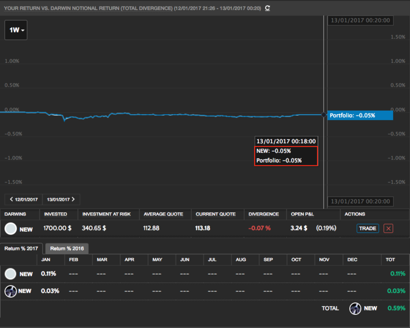The height and width of the screenshot is (328, 410).
Task: Click the picture avatar in the 0.03% return row
Action: [10, 291]
